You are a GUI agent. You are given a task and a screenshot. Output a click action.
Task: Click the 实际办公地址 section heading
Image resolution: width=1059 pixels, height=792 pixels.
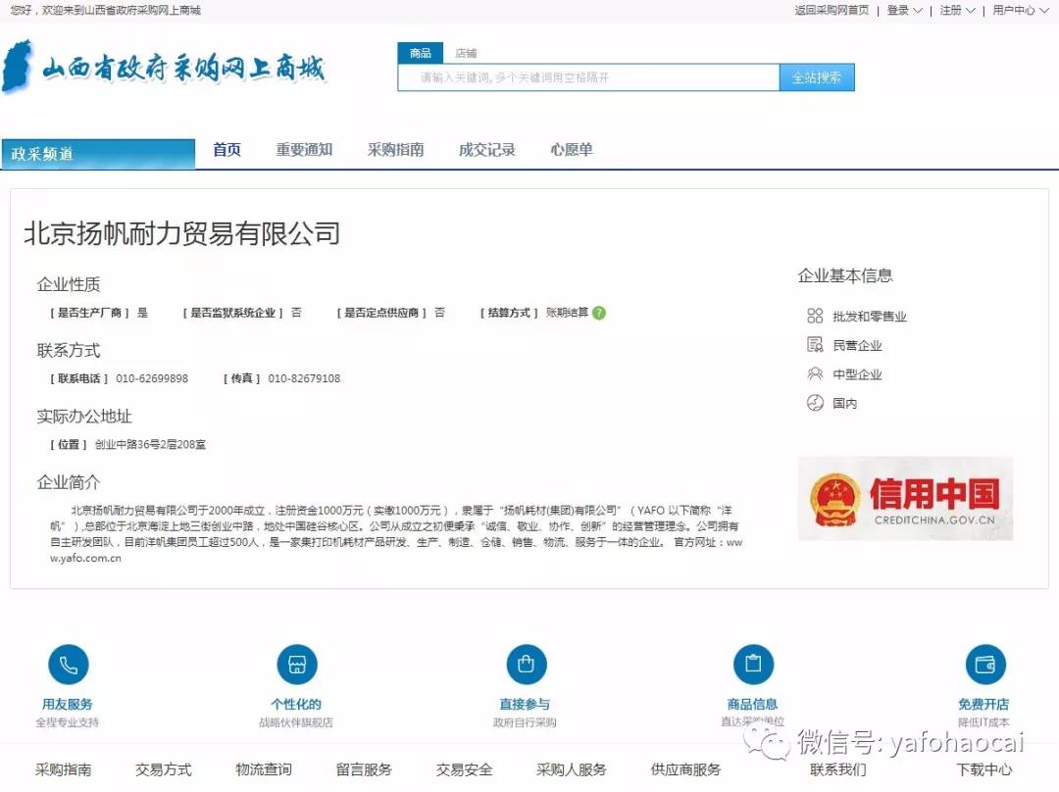coord(83,416)
